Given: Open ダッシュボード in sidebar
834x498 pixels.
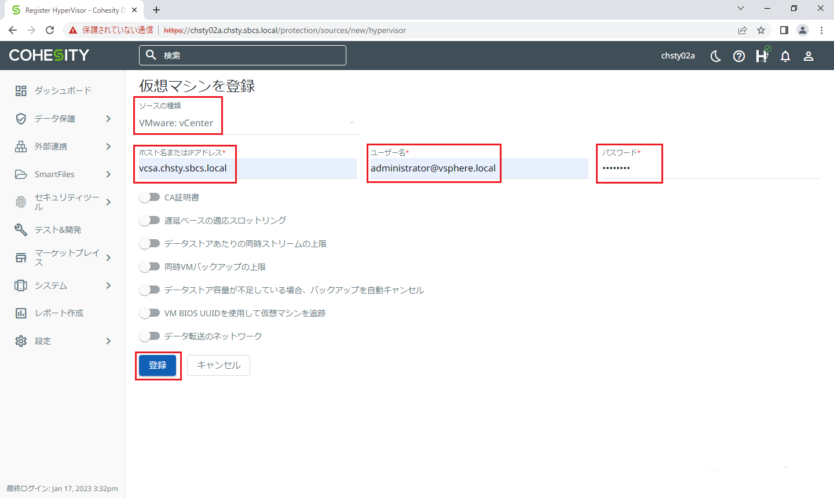Looking at the screenshot, I should (x=63, y=91).
